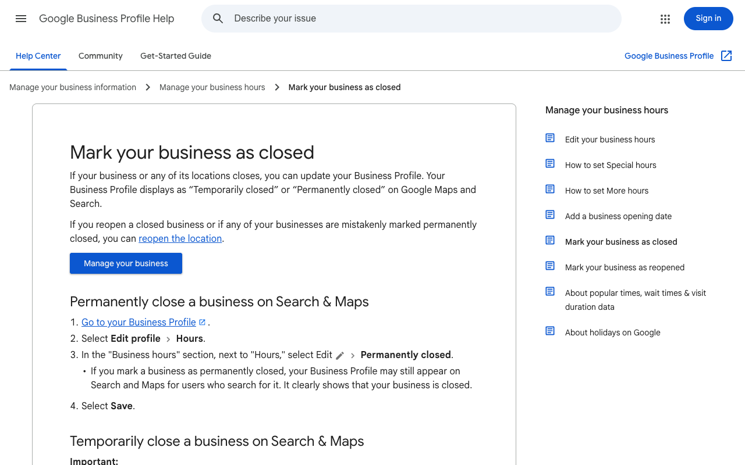This screenshot has width=745, height=465.
Task: Open 'About popular times, wait times' article
Action: coord(636,300)
